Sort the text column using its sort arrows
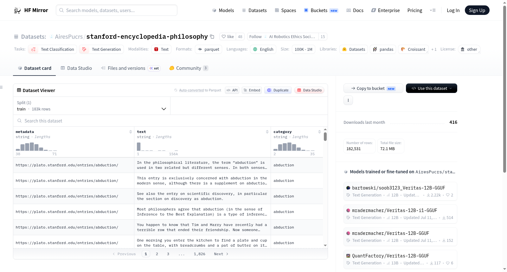 pyautogui.click(x=267, y=132)
